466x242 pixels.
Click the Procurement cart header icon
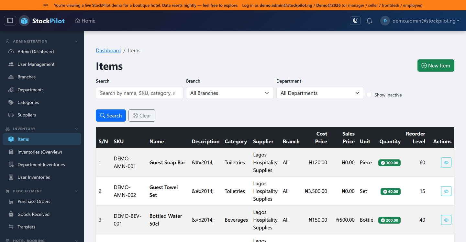coord(8,191)
